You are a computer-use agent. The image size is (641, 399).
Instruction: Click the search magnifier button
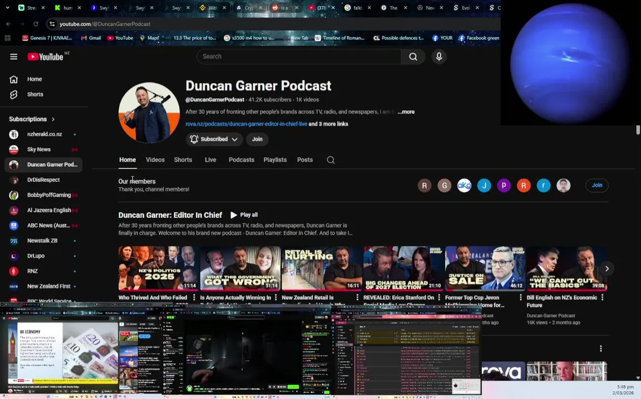[x=413, y=57]
